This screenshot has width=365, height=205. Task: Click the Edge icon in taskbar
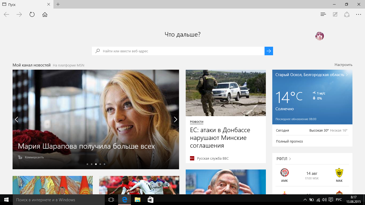point(124,200)
